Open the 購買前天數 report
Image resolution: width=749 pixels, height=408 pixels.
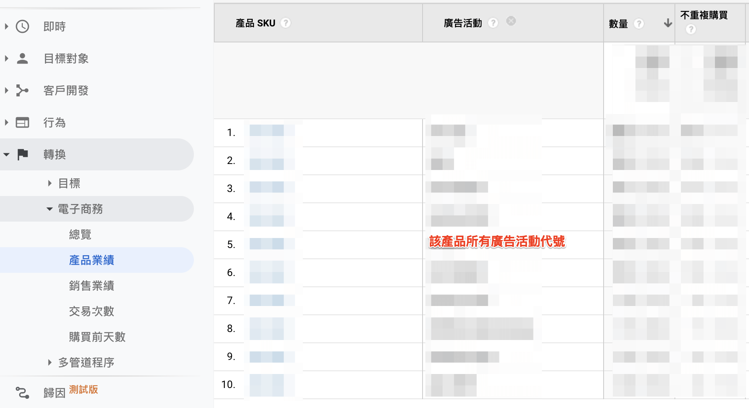click(97, 337)
